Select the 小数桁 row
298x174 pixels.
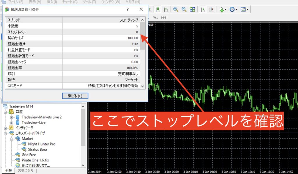(x=72, y=26)
